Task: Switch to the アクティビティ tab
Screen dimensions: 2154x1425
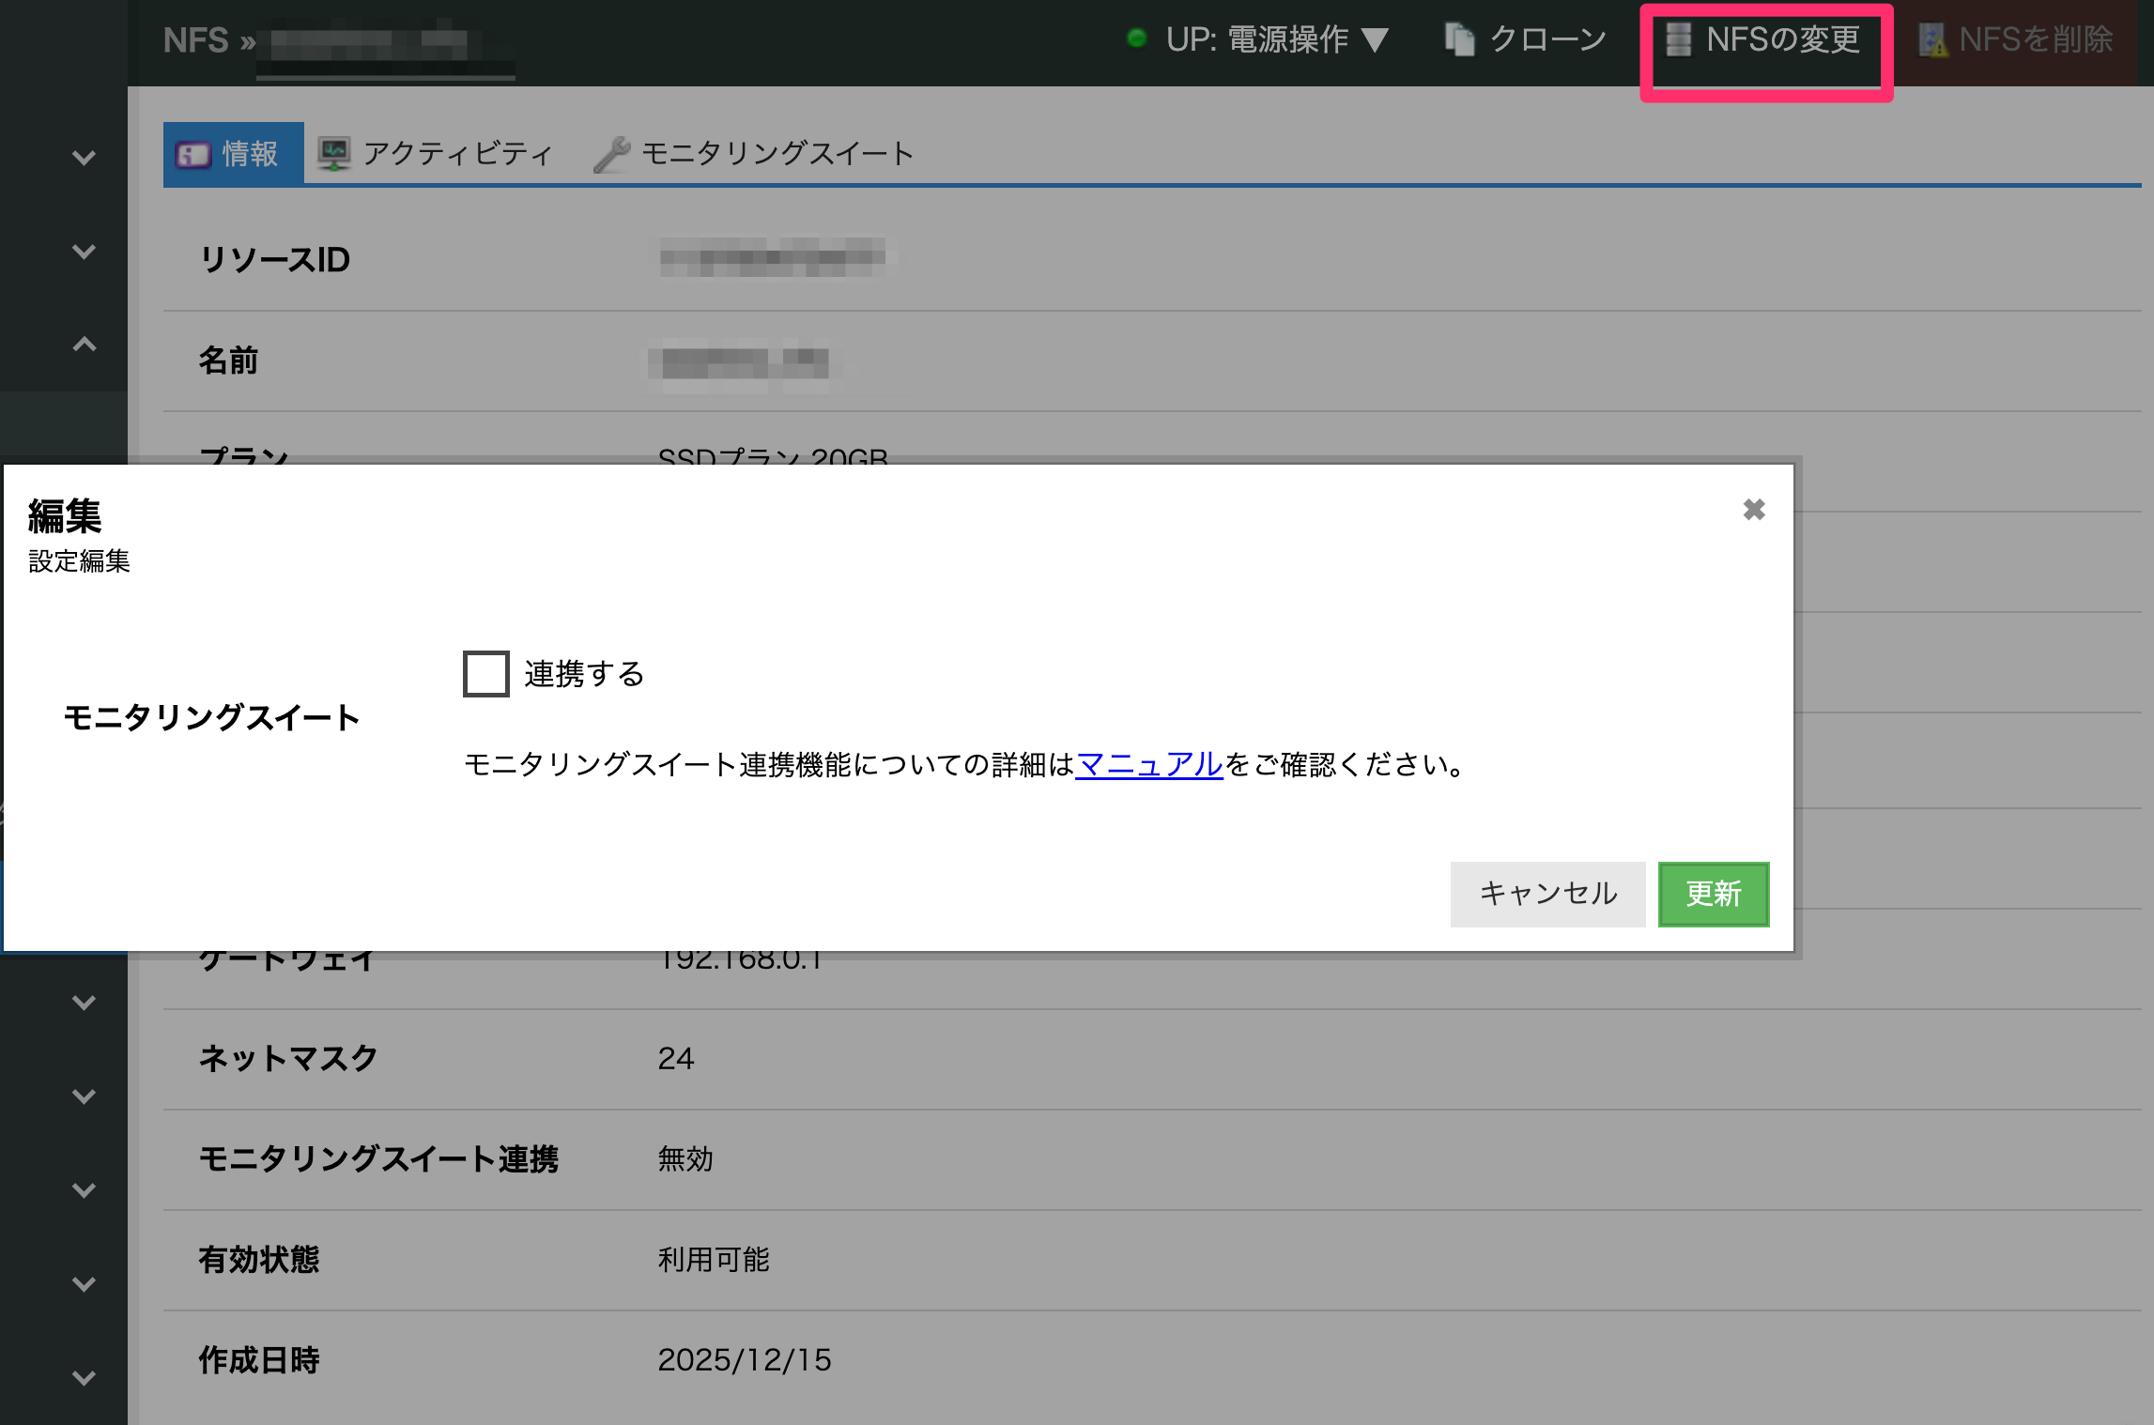Action: pos(456,154)
